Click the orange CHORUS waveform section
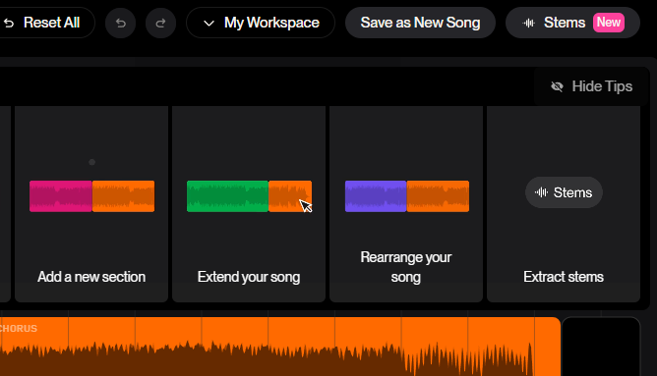Screen dimensions: 657x376 point(280,347)
